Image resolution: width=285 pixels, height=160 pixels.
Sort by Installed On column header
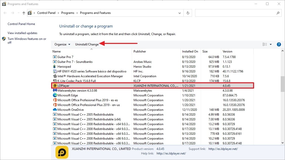[x=191, y=51]
